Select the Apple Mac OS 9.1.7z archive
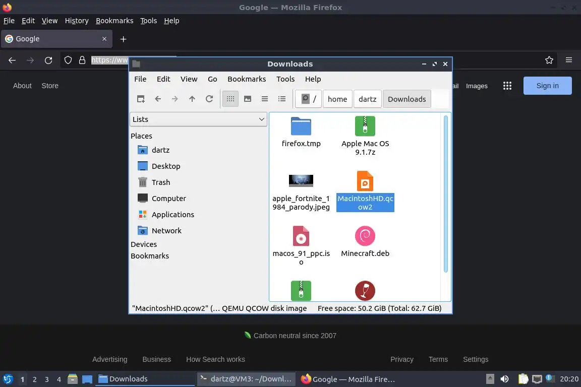The image size is (581, 387). coord(365,126)
